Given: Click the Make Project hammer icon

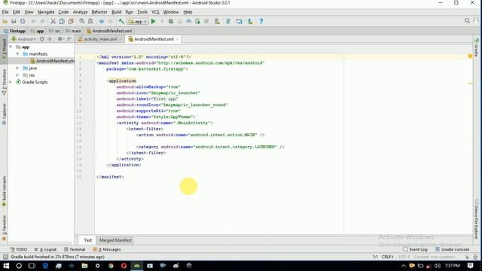Looking at the screenshot, I should pos(121,22).
